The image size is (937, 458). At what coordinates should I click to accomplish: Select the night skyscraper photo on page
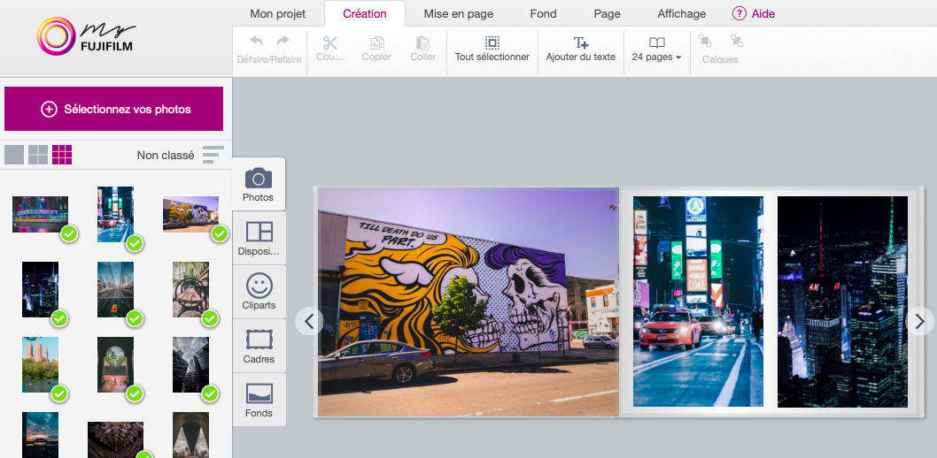pos(842,302)
